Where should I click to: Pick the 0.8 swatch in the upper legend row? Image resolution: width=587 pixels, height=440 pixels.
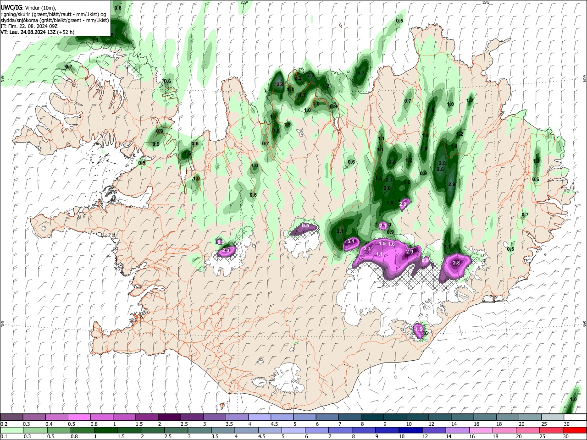102,417
